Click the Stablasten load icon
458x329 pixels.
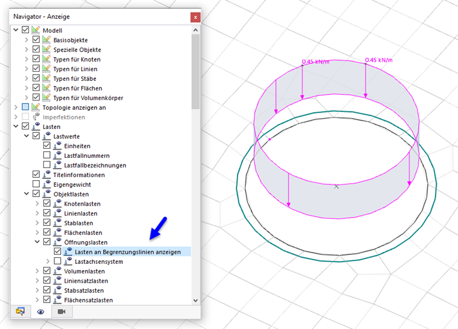click(57, 223)
